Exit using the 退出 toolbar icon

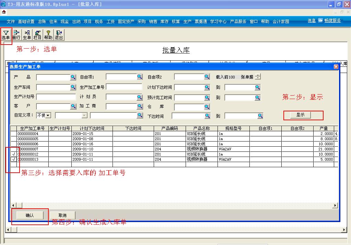[58, 34]
